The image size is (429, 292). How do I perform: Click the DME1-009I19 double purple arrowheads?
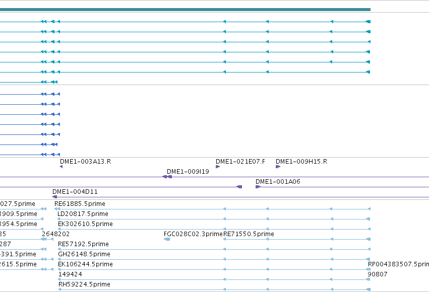point(167,177)
